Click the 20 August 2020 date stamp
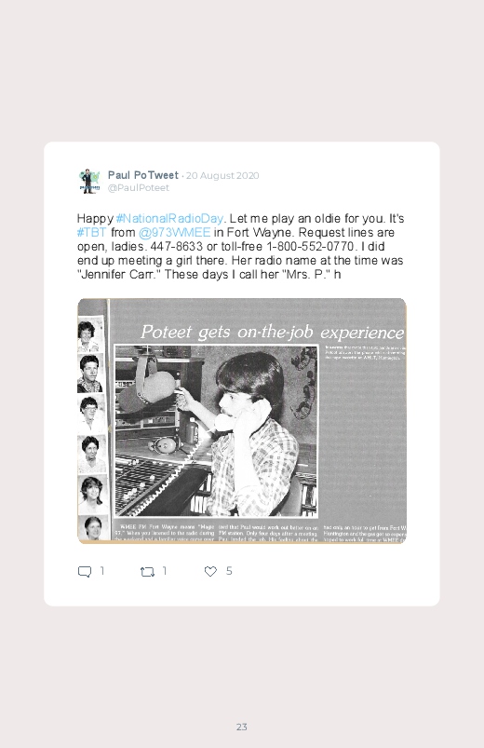The height and width of the screenshot is (748, 484). point(222,175)
